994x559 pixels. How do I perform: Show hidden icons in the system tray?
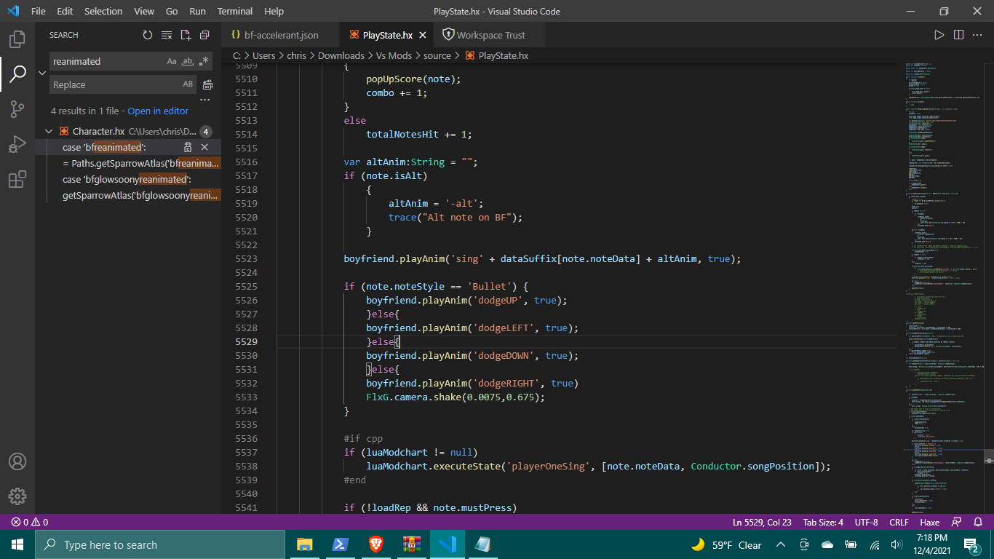pyautogui.click(x=780, y=544)
